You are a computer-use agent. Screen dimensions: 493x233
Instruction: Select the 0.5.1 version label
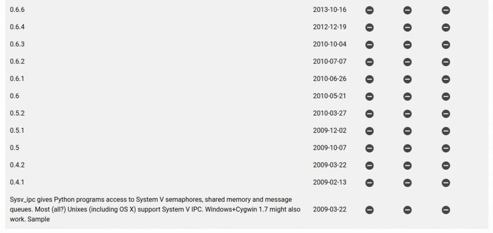[x=17, y=130]
